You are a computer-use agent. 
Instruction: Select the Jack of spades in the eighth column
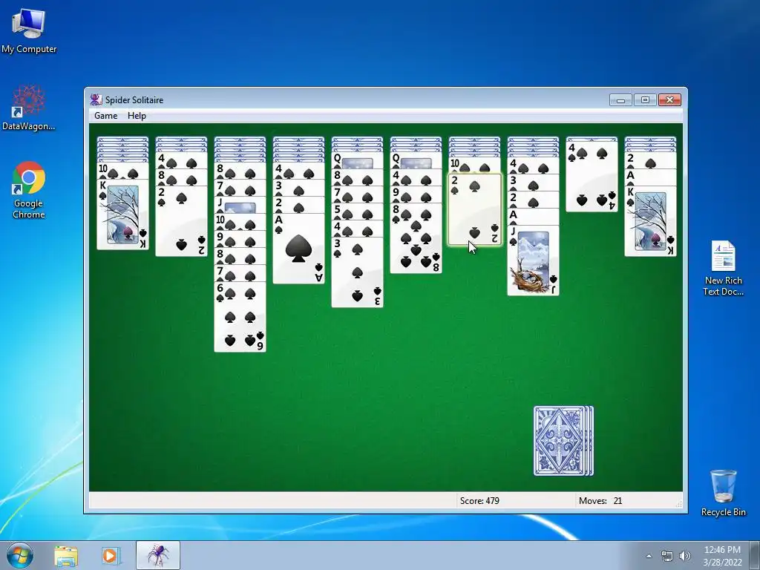coord(533,261)
